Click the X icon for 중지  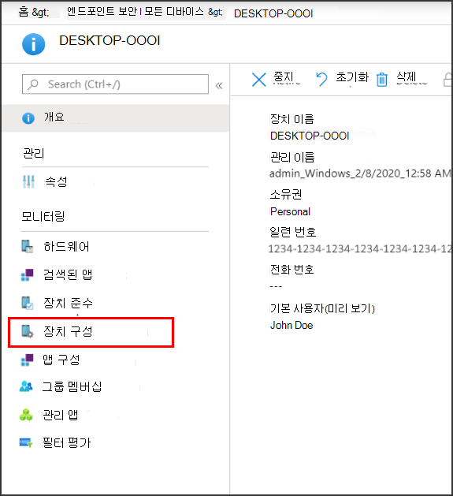(259, 80)
